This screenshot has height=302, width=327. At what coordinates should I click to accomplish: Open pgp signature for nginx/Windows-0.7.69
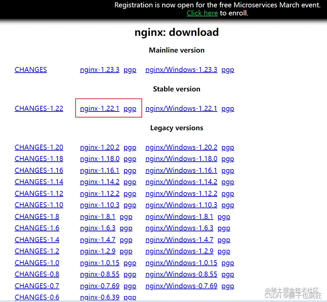tap(228, 286)
